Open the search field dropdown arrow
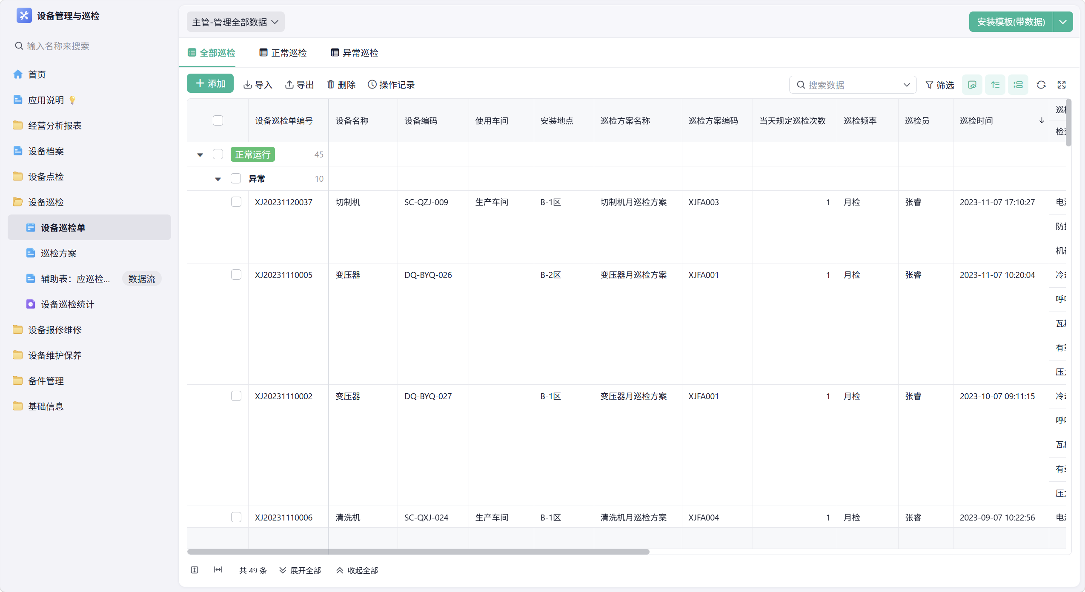 coord(907,85)
